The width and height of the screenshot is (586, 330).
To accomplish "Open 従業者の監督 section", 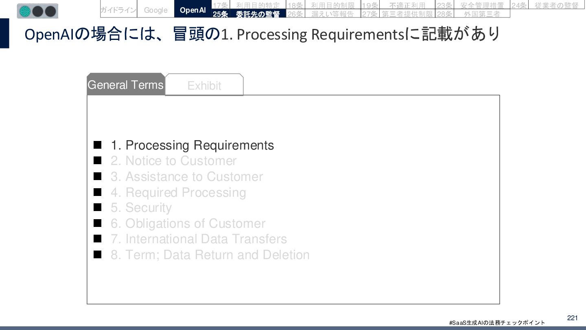I will (x=556, y=5).
